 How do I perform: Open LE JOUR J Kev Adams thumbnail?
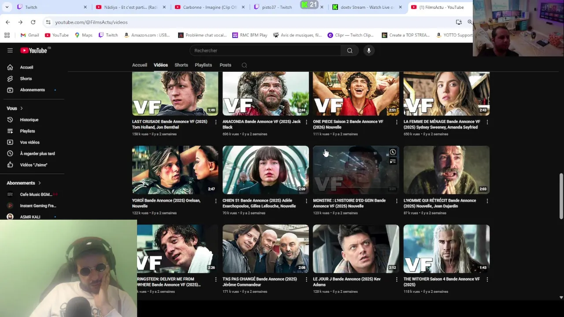(356, 249)
